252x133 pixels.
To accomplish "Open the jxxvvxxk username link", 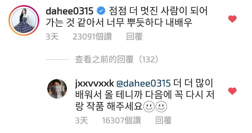I will [94, 84].
